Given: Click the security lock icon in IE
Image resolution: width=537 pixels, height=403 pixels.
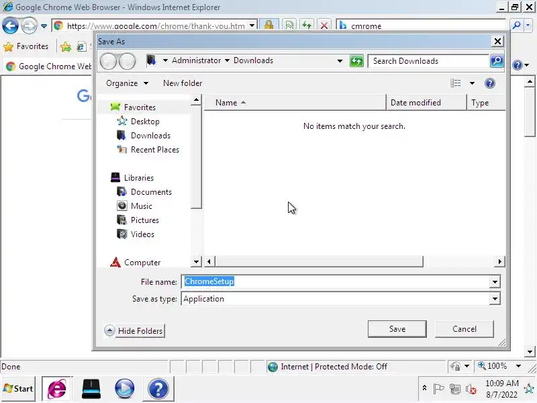Looking at the screenshot, I should [269, 25].
